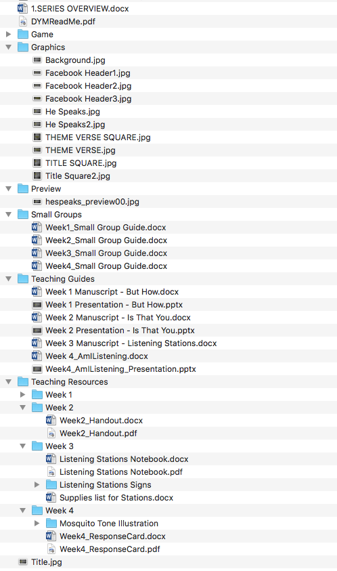Click the PowerPoint icon of Week 1 Presentation - But How.pptx
This screenshot has height=571, width=337.
(x=37, y=304)
